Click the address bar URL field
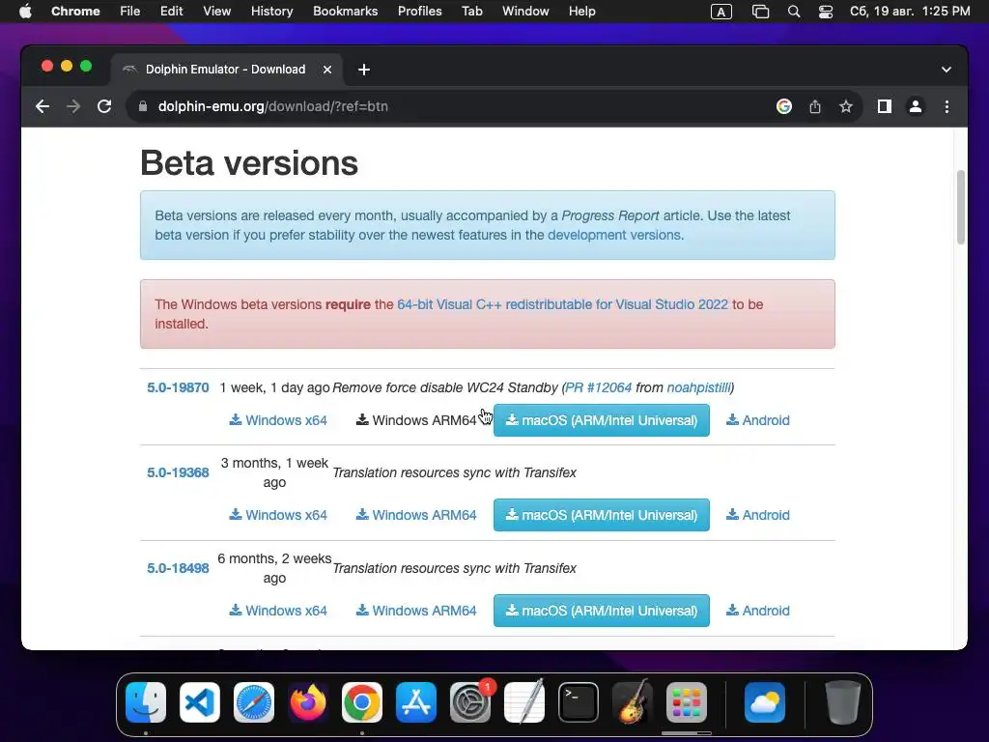This screenshot has width=989, height=742. click(454, 106)
